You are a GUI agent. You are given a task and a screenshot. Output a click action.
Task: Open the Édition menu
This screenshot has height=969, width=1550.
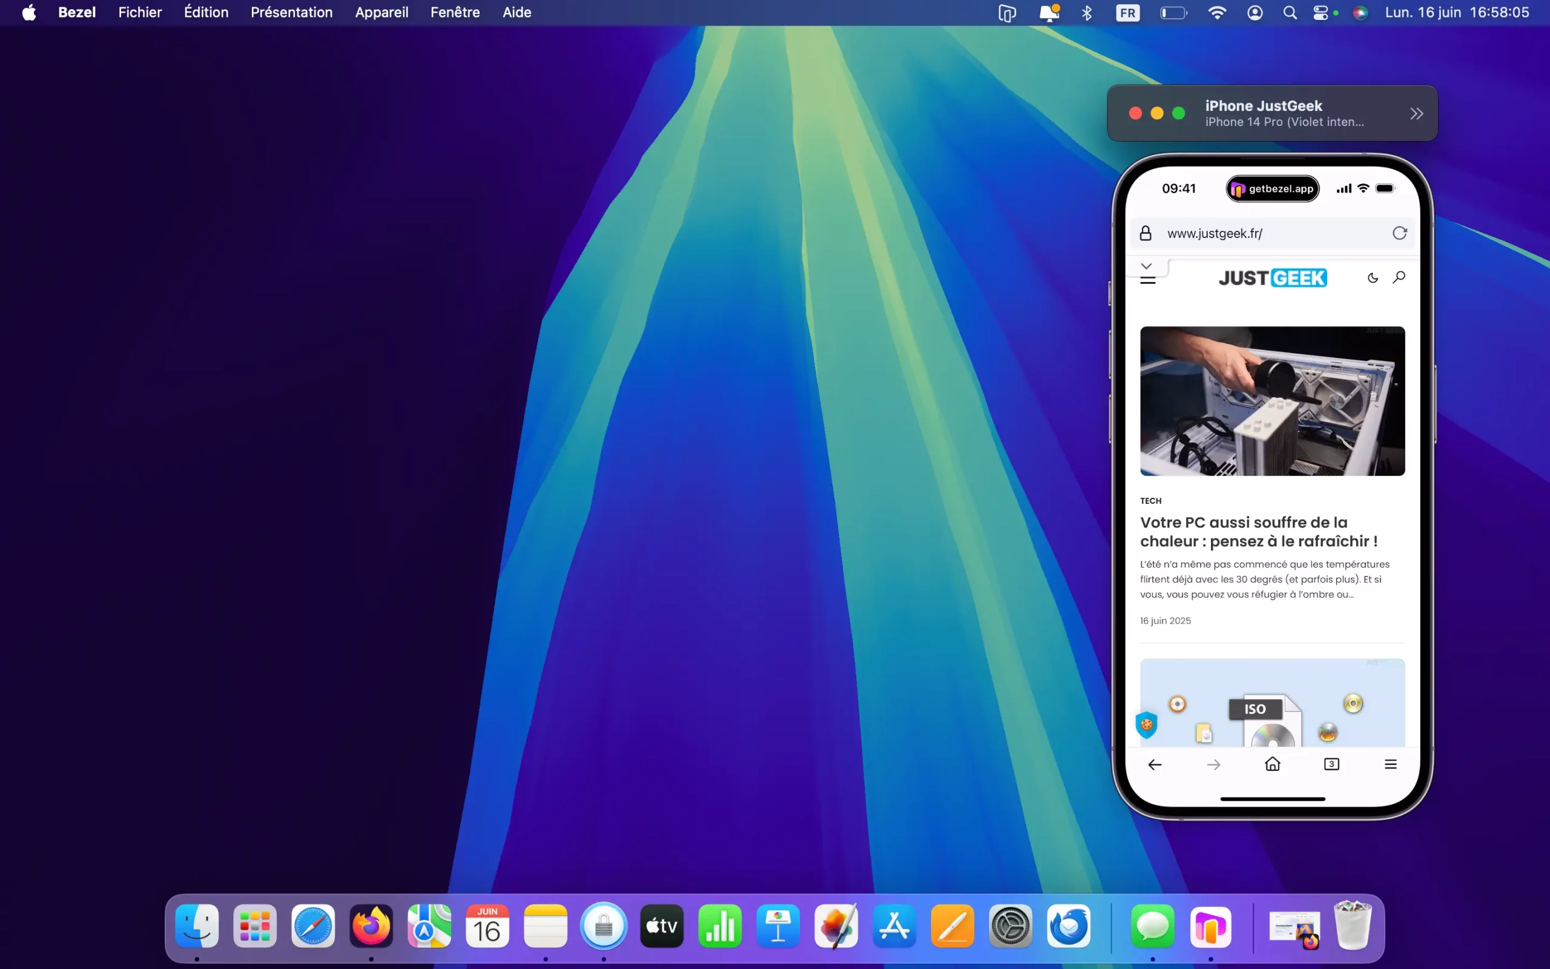pyautogui.click(x=206, y=13)
